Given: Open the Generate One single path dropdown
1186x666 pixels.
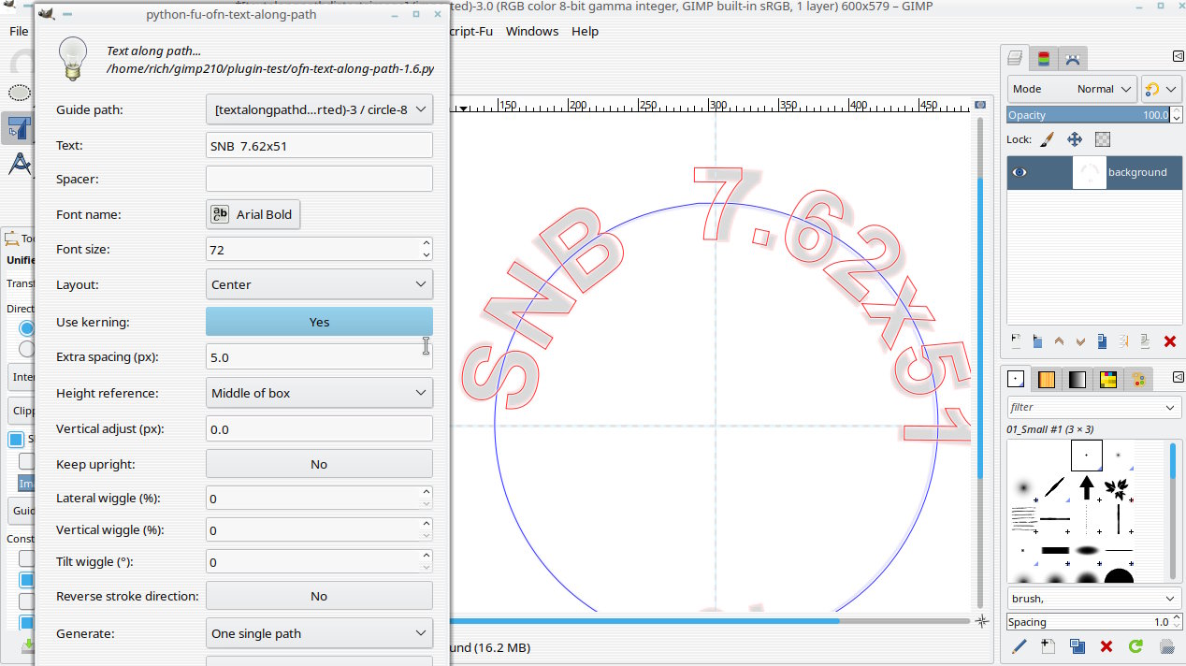Looking at the screenshot, I should coord(319,633).
